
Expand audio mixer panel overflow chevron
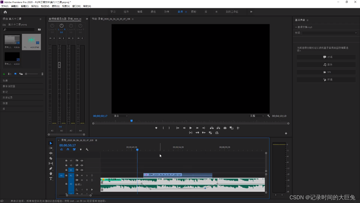click(x=87, y=19)
